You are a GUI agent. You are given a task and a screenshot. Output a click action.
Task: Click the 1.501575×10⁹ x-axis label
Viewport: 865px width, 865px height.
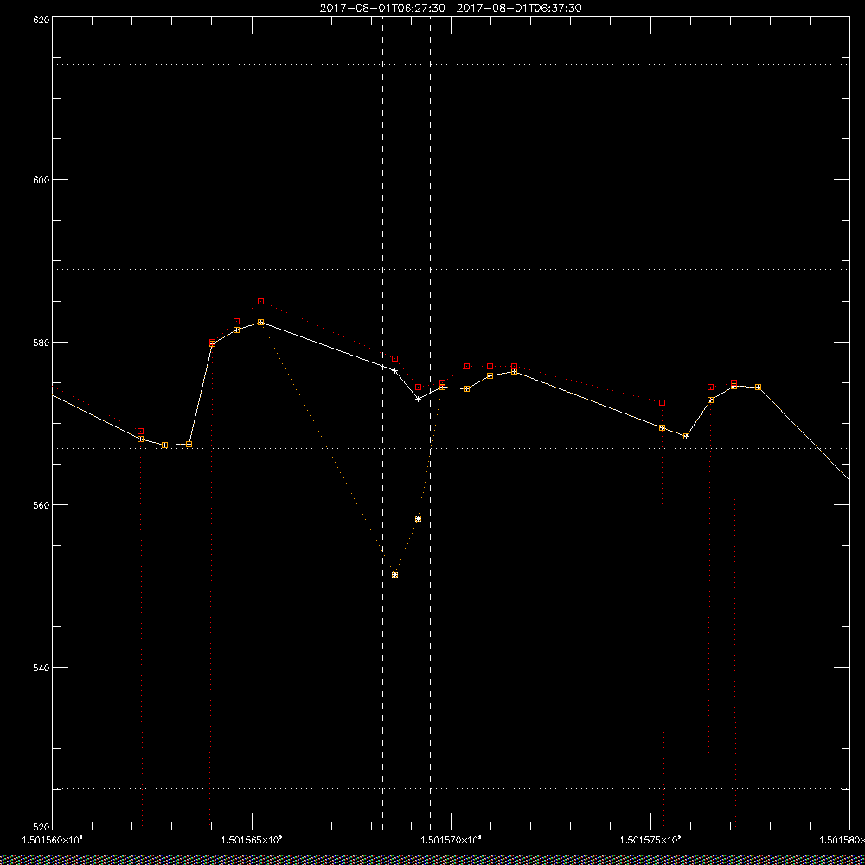[651, 840]
